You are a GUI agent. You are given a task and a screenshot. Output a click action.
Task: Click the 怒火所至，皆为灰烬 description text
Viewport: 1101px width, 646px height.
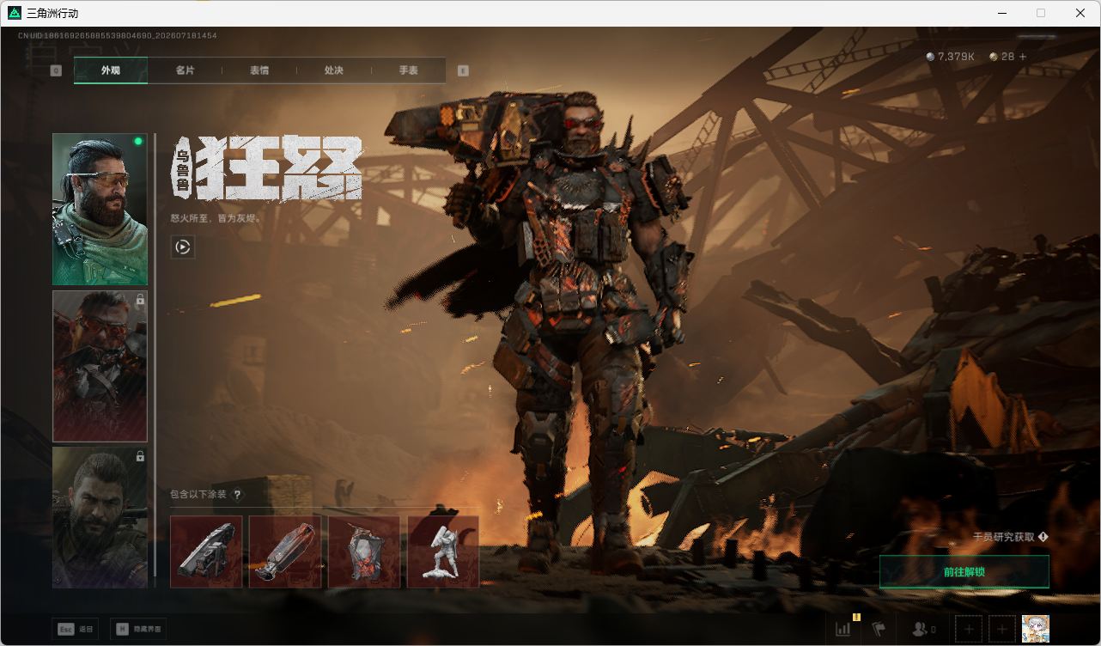[216, 218]
